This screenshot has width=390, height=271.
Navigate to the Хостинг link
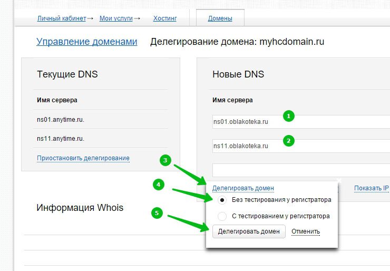pos(165,18)
